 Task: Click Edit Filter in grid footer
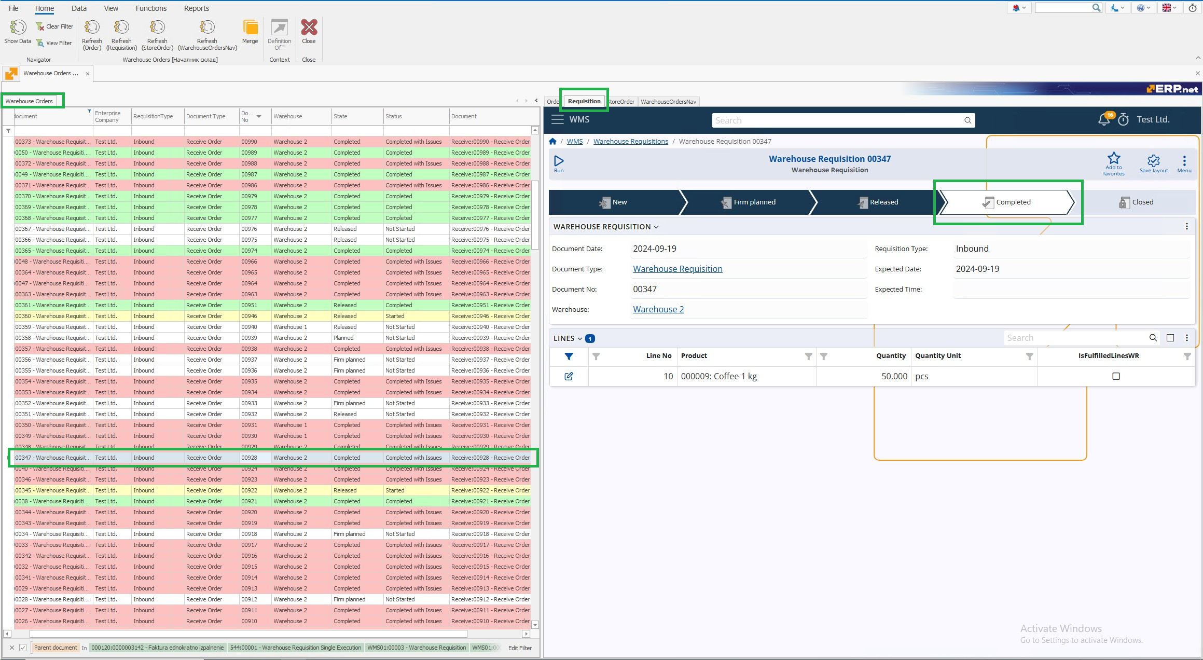(x=520, y=648)
